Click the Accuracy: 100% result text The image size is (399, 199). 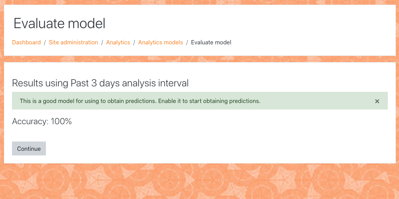[42, 121]
